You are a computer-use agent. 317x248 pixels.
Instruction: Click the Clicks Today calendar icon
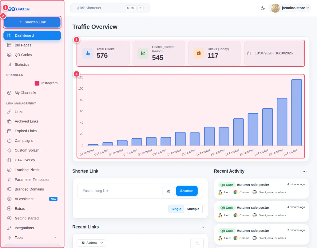pos(199,53)
